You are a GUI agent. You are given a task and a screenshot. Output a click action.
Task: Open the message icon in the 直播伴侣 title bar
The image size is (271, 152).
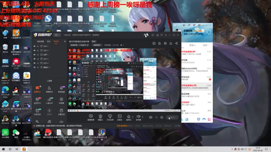[153, 35]
